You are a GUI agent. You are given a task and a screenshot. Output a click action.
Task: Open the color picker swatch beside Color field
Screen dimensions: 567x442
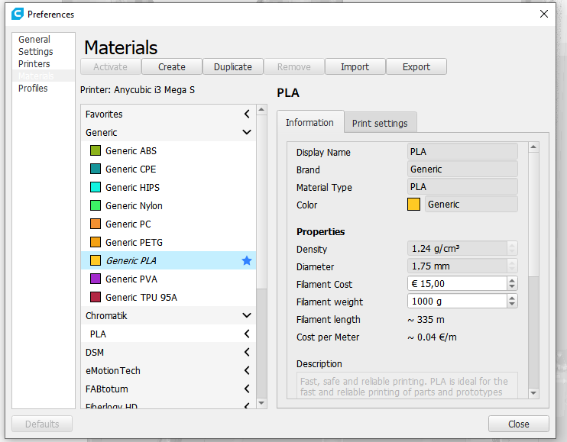tap(413, 204)
